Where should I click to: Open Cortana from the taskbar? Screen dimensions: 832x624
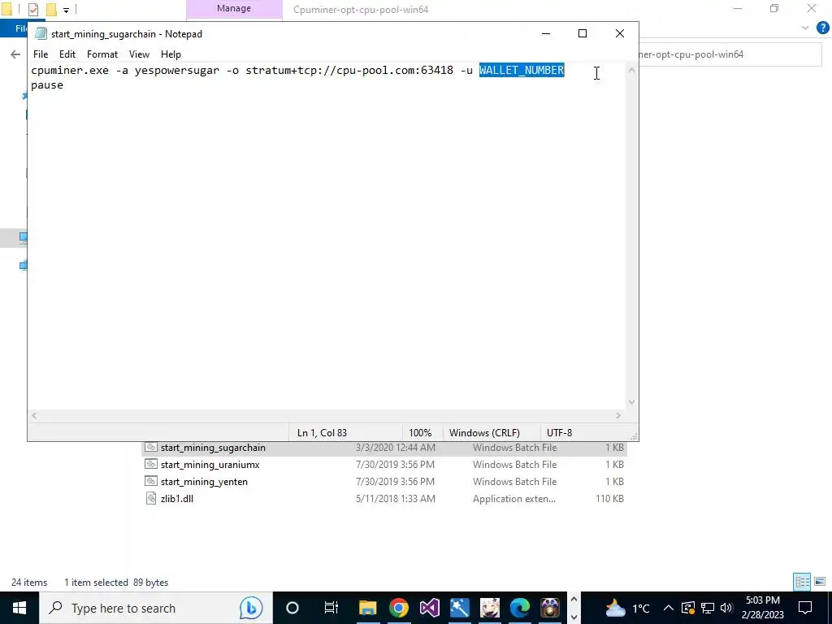(292, 608)
